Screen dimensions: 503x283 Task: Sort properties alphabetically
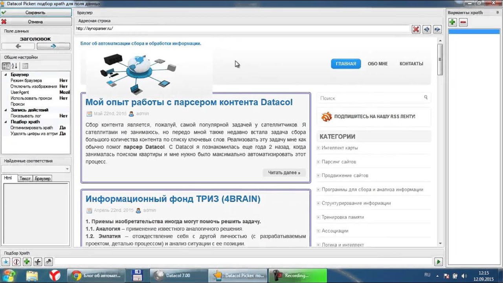point(15,66)
